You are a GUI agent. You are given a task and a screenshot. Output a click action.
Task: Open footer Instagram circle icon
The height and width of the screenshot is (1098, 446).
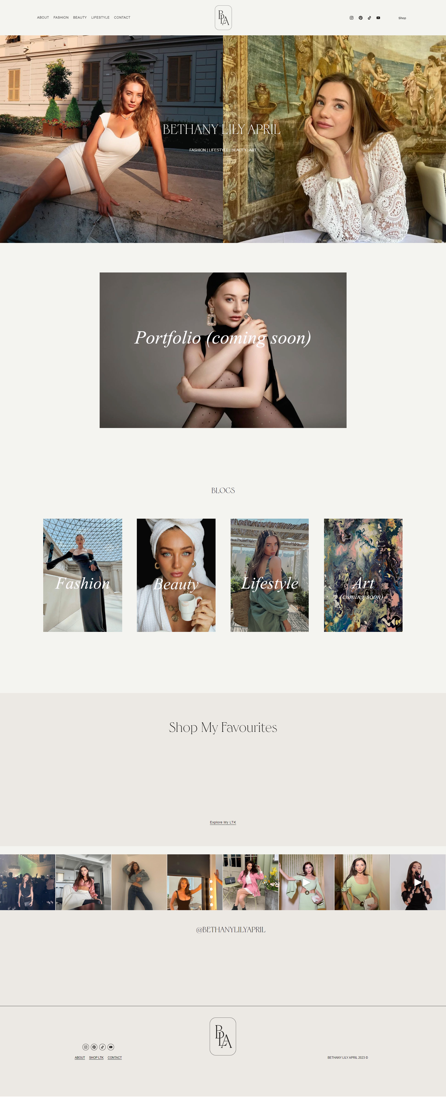(86, 1047)
